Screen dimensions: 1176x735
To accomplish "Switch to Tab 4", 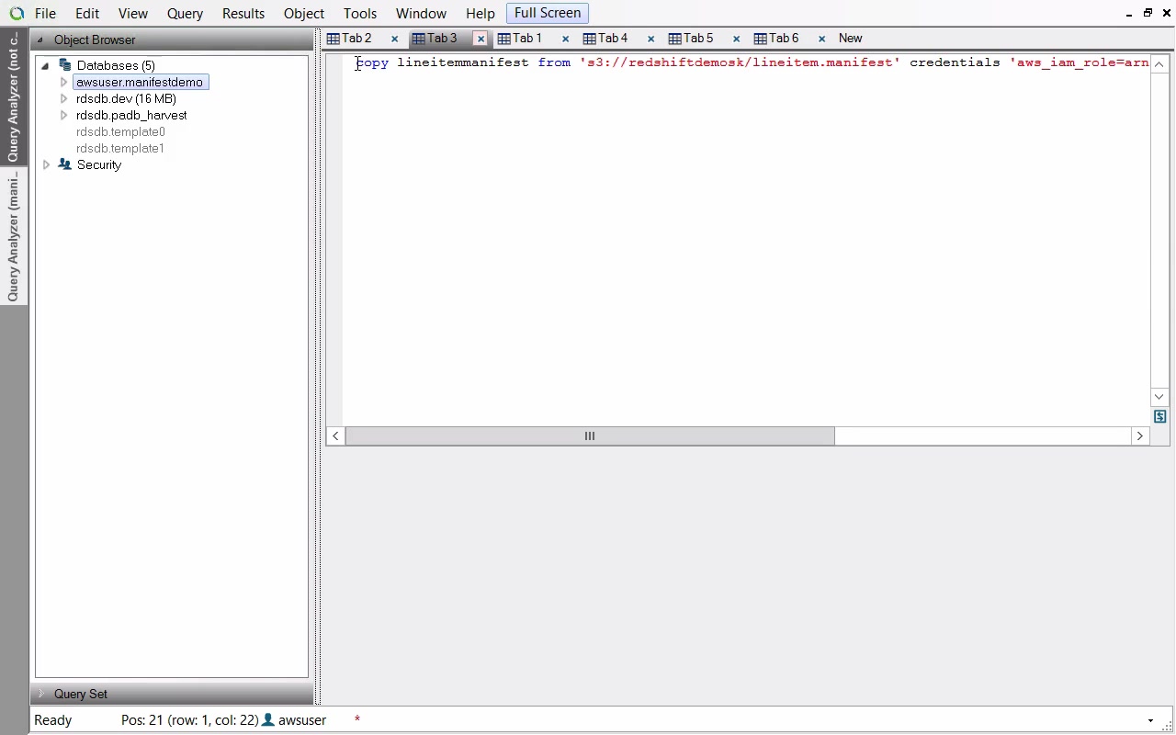I will (613, 39).
